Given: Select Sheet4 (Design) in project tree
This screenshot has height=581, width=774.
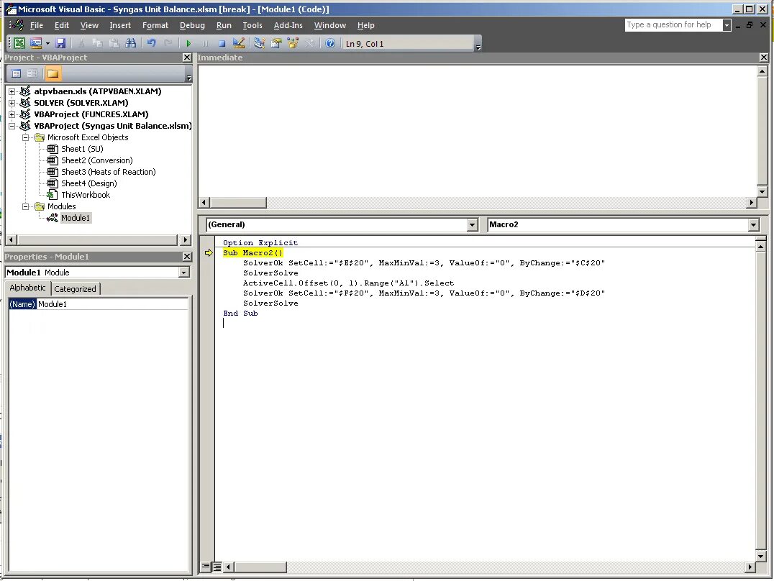Looking at the screenshot, I should pos(89,183).
